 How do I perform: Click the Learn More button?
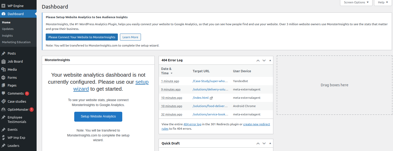pyautogui.click(x=130, y=37)
